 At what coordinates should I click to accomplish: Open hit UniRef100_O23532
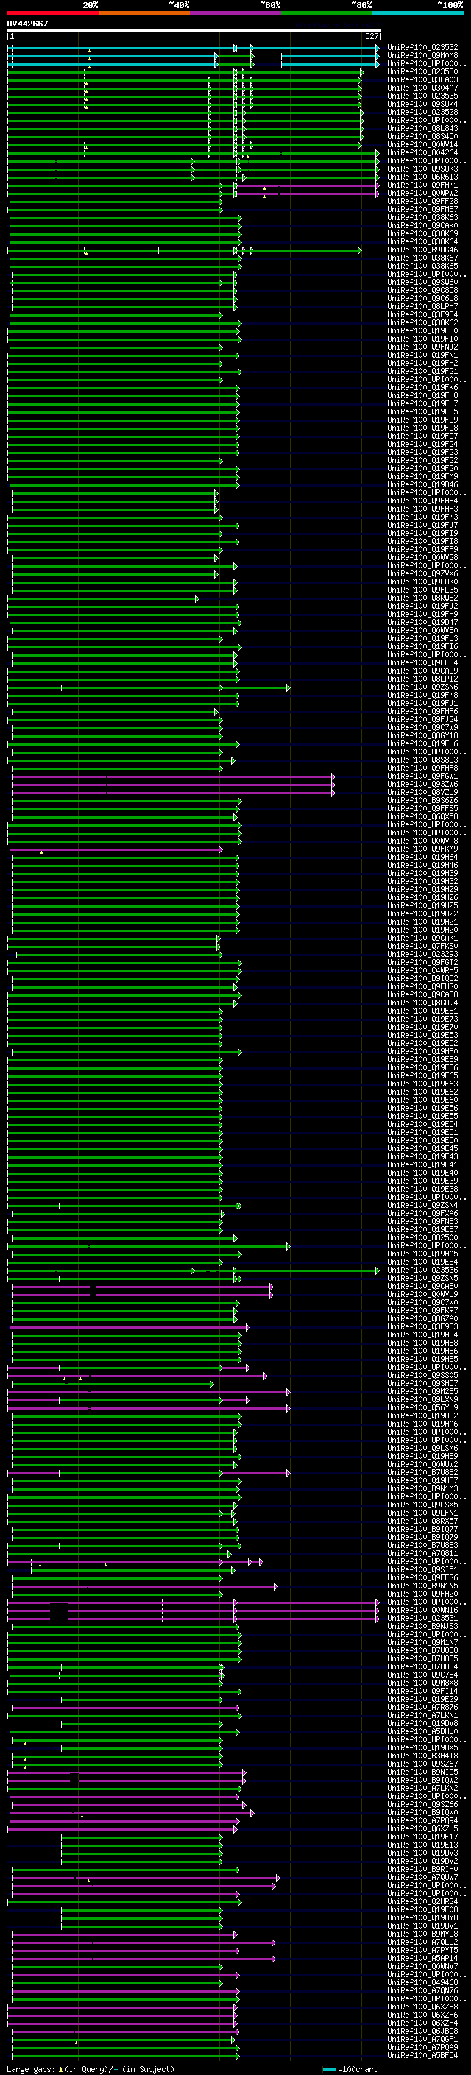point(422,48)
